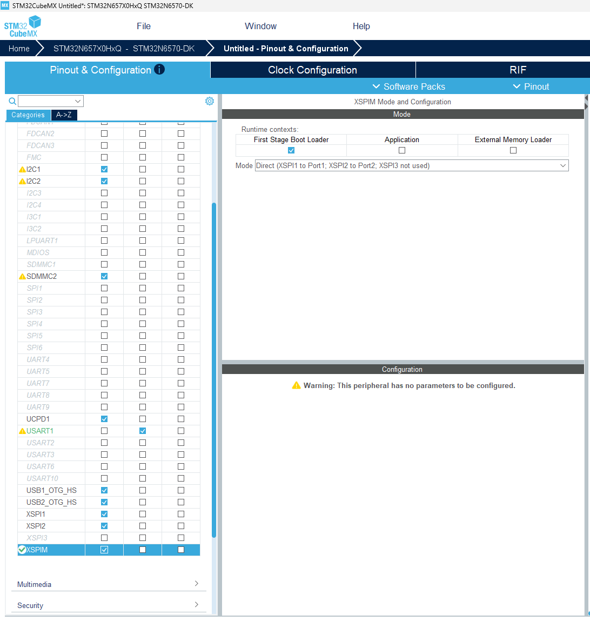Toggle First Stage Boot Loader runtime context checkbox

click(291, 150)
